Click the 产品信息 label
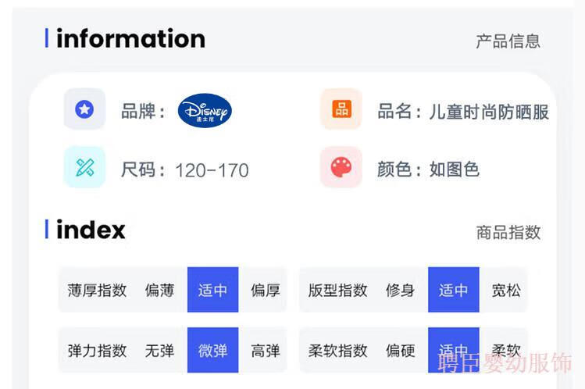Viewport: 585px width, 389px height. point(508,41)
